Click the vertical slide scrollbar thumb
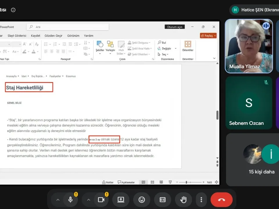The image size is (279, 209). pos(217,115)
